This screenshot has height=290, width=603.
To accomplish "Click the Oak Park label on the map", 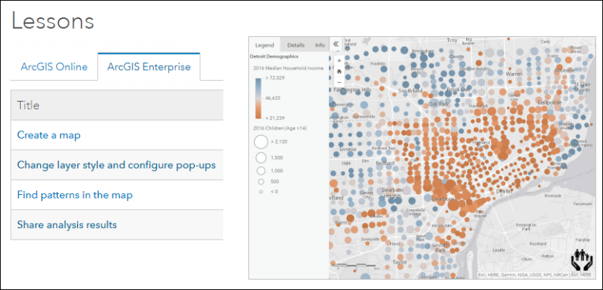I will (439, 104).
